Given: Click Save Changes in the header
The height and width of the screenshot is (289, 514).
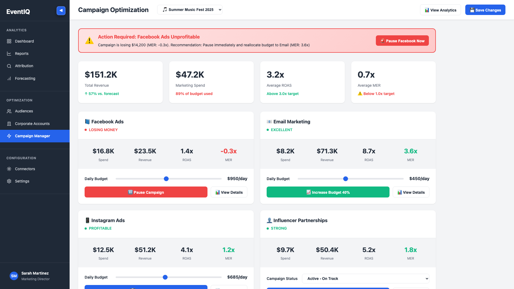Looking at the screenshot, I should click(485, 10).
